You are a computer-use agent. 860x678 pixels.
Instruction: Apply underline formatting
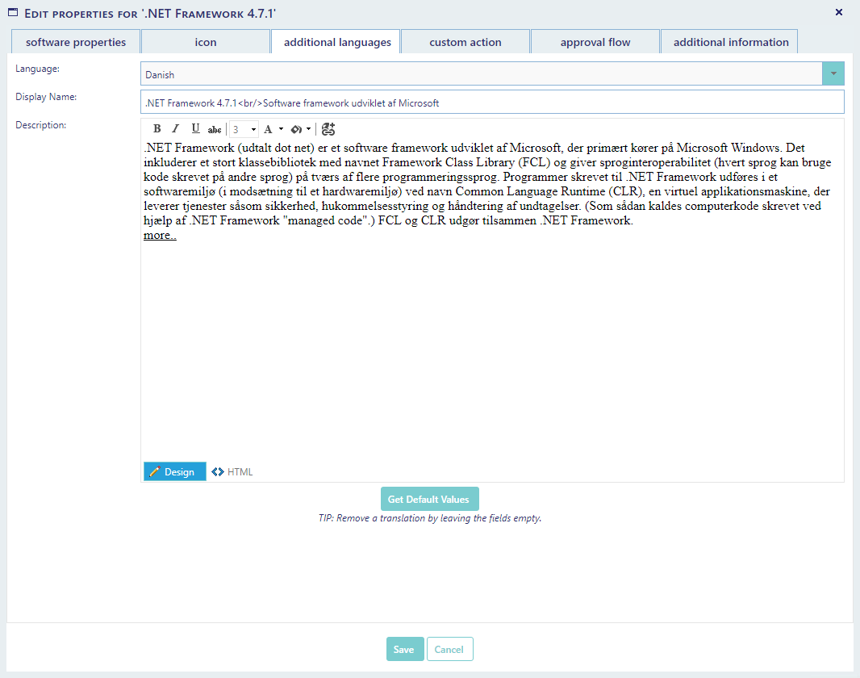(x=195, y=129)
